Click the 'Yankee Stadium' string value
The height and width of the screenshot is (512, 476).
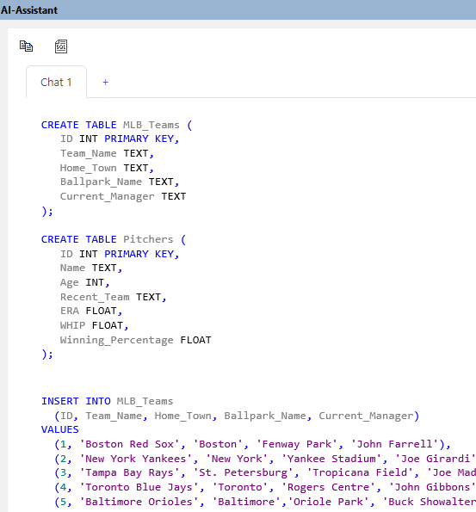pyautogui.click(x=331, y=459)
